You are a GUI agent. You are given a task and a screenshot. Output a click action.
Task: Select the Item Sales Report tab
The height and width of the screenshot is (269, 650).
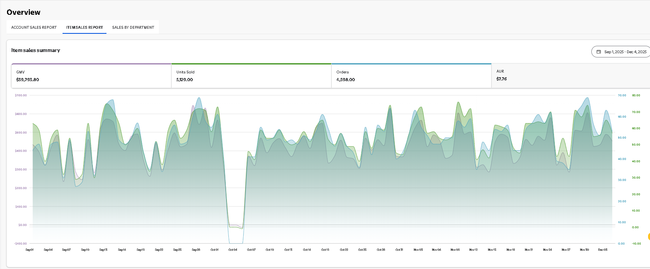(x=84, y=28)
